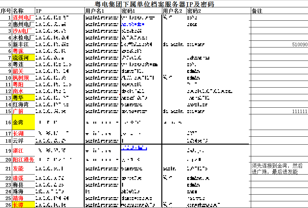
Task: Select the remark 须先连接到金湾 note cell
Action: click(x=280, y=169)
